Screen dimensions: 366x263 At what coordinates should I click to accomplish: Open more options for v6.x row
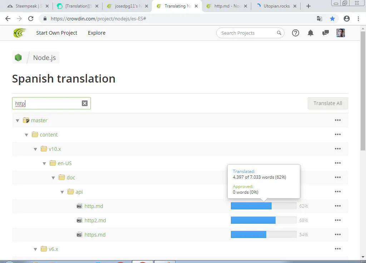337,249
